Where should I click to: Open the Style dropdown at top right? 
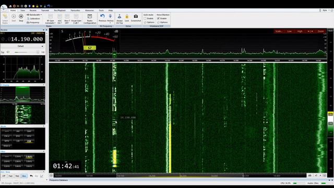pos(326,10)
